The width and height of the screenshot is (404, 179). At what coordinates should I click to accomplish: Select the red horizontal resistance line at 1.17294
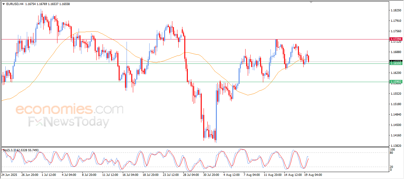pyautogui.click(x=195, y=39)
